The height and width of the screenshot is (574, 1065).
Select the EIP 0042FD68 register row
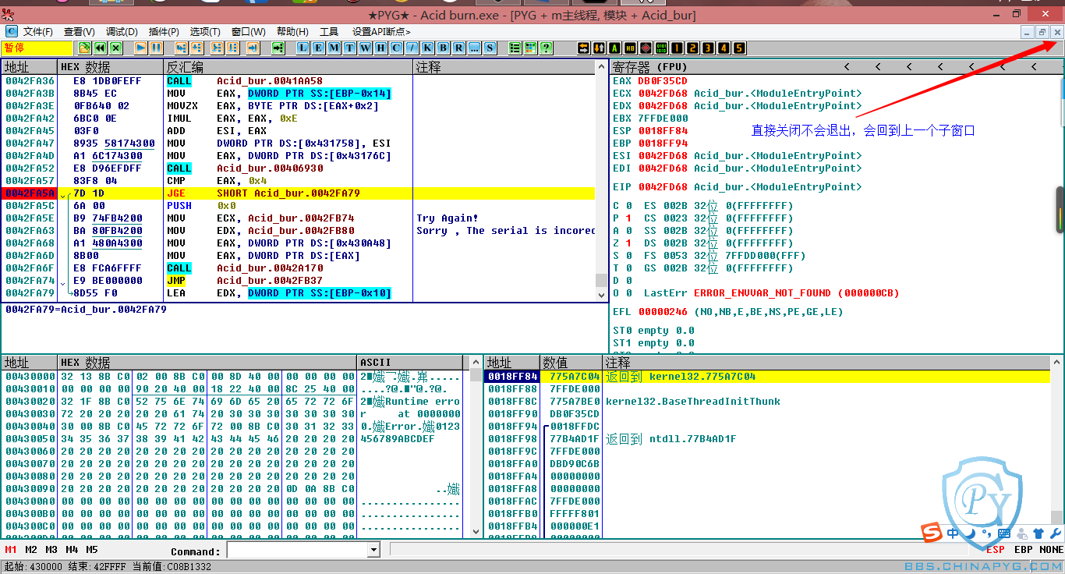pos(737,187)
